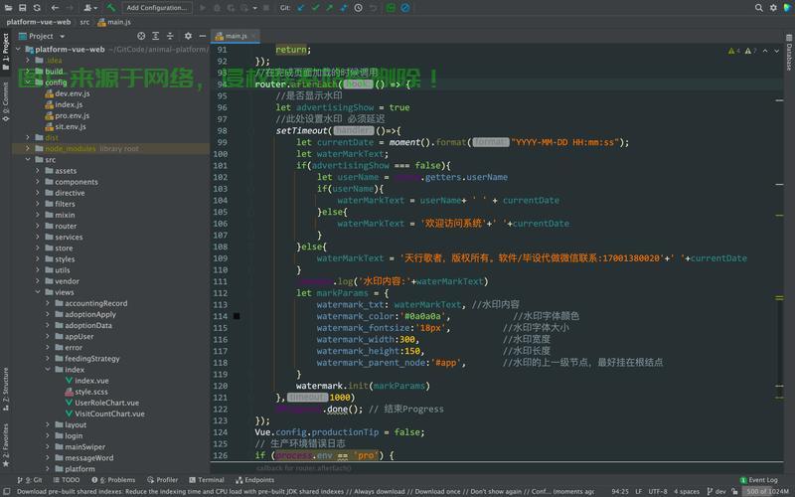Click the 94:25 line column indicator
Viewport: 795px width, 497px height.
(619, 491)
